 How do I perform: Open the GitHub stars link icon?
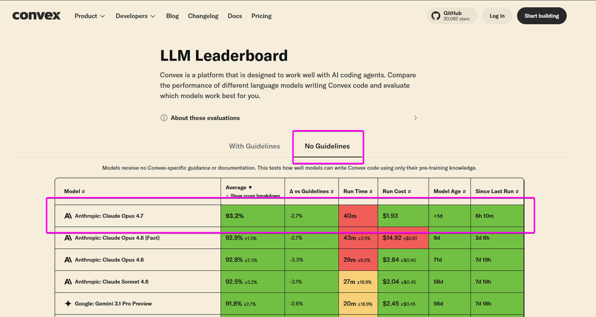click(436, 16)
